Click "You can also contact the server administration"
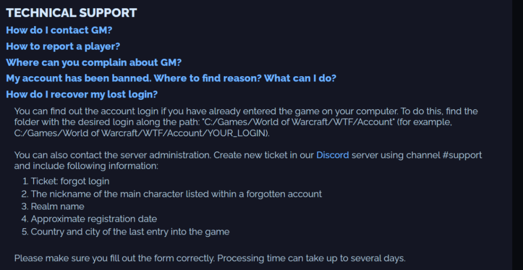 112,155
